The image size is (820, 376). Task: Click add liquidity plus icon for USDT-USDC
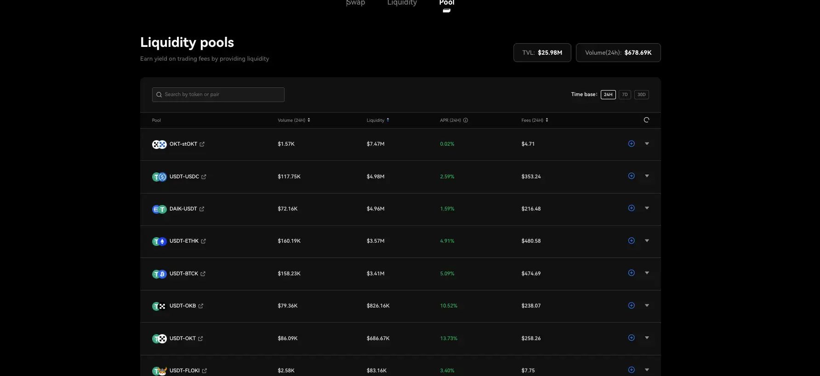click(x=631, y=176)
